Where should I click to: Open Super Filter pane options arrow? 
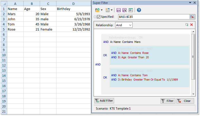[x=190, y=3]
